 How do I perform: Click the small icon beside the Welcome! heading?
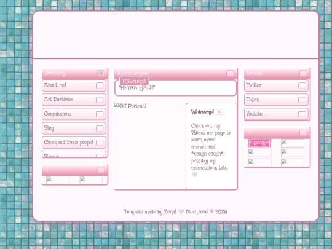click(x=219, y=112)
